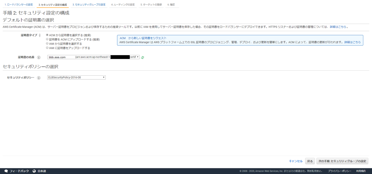Select step 2 セキュリティ設定の構成 tab
The height and width of the screenshot is (174, 372).
tap(52, 5)
